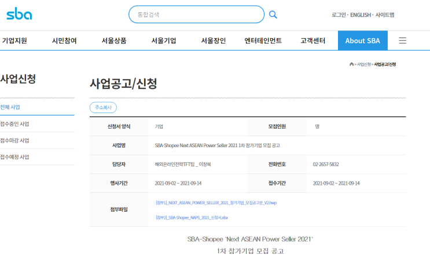Click the 주소복사 button

coord(103,107)
